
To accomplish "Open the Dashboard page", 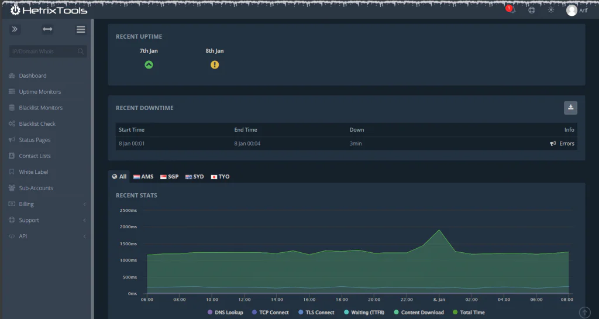I will coord(33,76).
